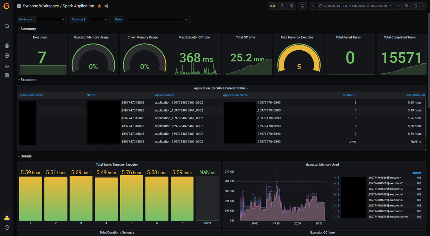The image size is (430, 236).
Task: Add a new panel using the toolbar
Action: click(273, 6)
